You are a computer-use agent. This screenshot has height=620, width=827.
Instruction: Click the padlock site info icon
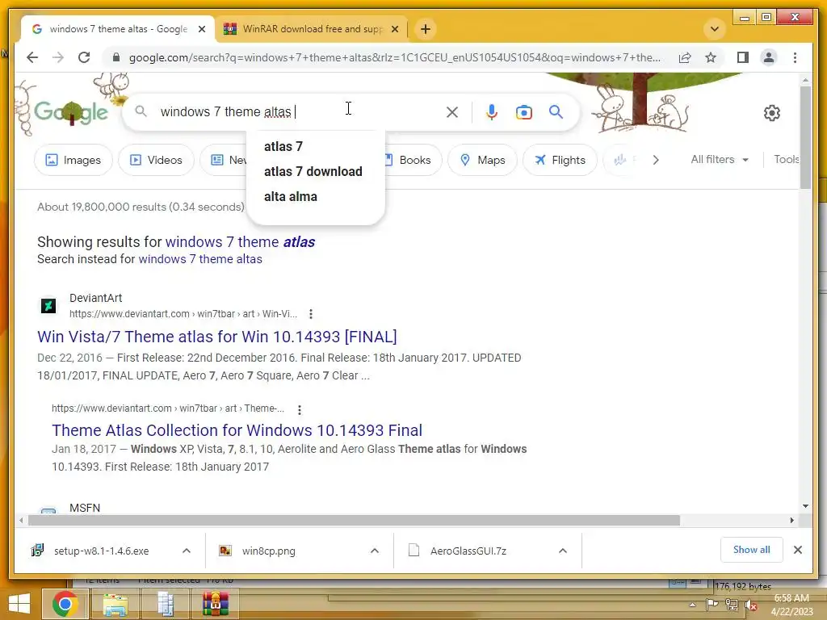(116, 57)
